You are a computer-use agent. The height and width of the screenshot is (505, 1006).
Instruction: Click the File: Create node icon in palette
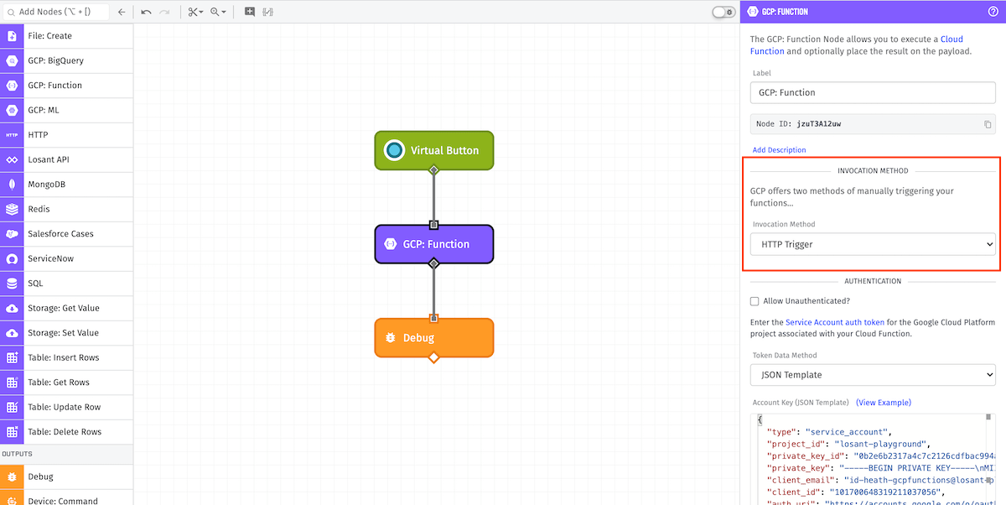[x=12, y=36]
